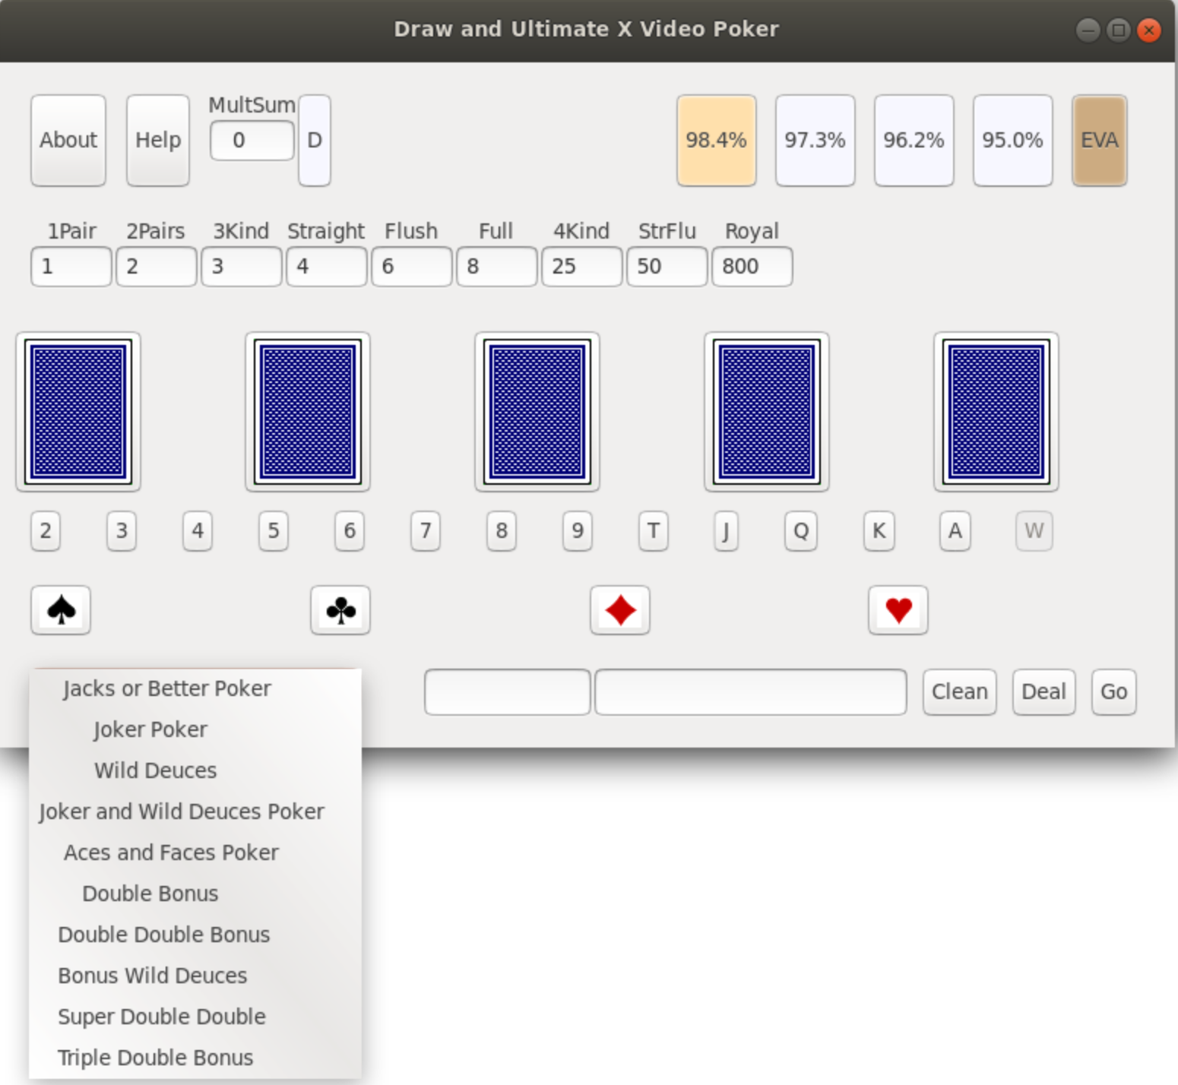Image resolution: width=1178 pixels, height=1085 pixels.
Task: Pick Triple Double Bonus from dropdown
Action: [x=156, y=1058]
